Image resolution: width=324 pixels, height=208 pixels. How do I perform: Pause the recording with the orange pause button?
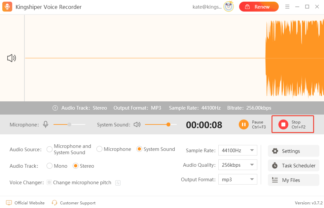(244, 124)
